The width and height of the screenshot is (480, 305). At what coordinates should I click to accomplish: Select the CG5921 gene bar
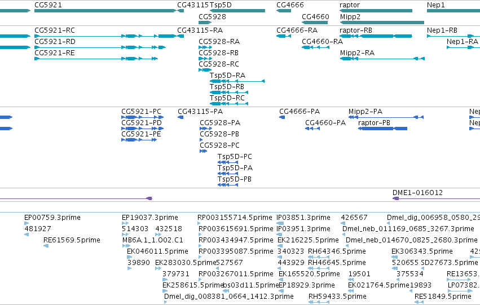tap(105, 11)
